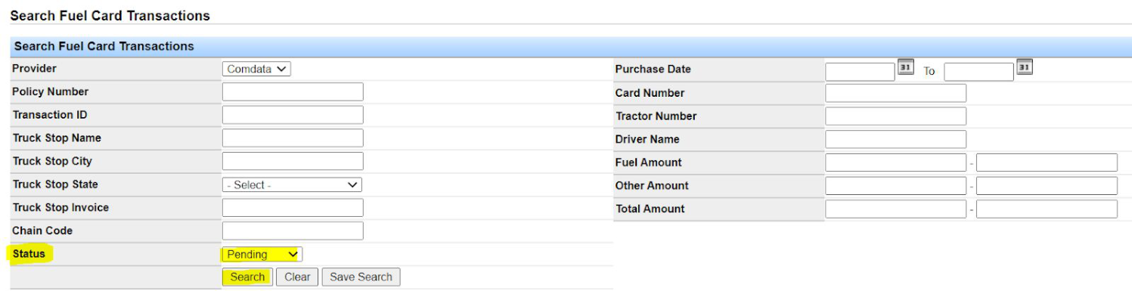
Task: Open the Provider dropdown showing Comdata
Action: 256,69
